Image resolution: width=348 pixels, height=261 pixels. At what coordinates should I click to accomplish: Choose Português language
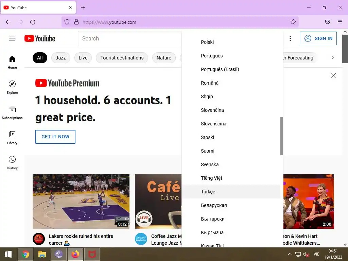click(x=231, y=56)
